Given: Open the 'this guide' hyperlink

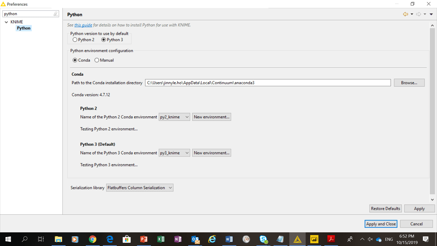Looking at the screenshot, I should coord(83,25).
